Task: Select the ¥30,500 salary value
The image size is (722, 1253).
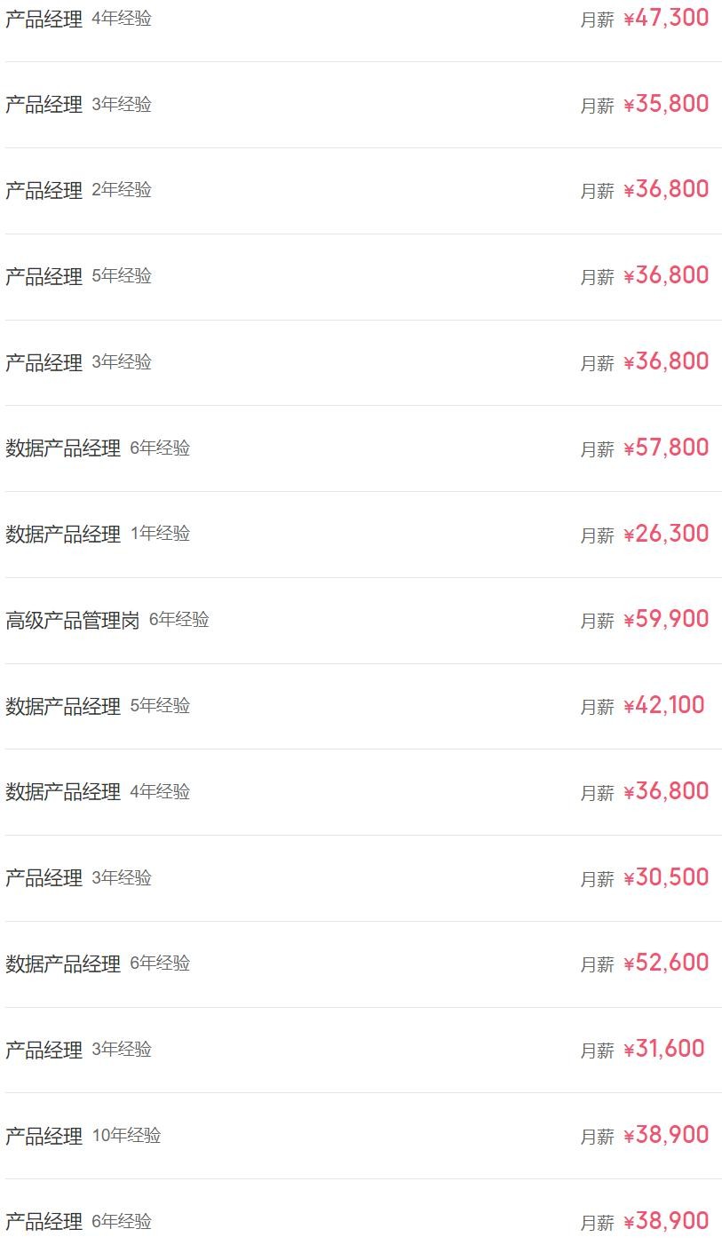Action: pos(666,877)
